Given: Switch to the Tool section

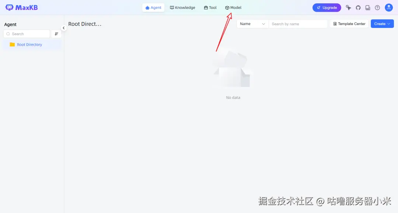Looking at the screenshot, I should [210, 7].
